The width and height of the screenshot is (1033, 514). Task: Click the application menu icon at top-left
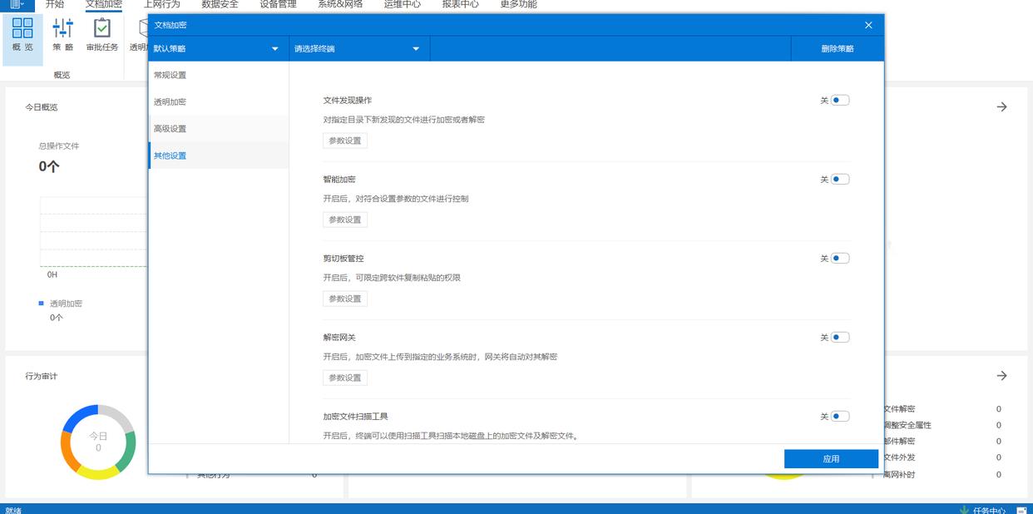click(17, 4)
